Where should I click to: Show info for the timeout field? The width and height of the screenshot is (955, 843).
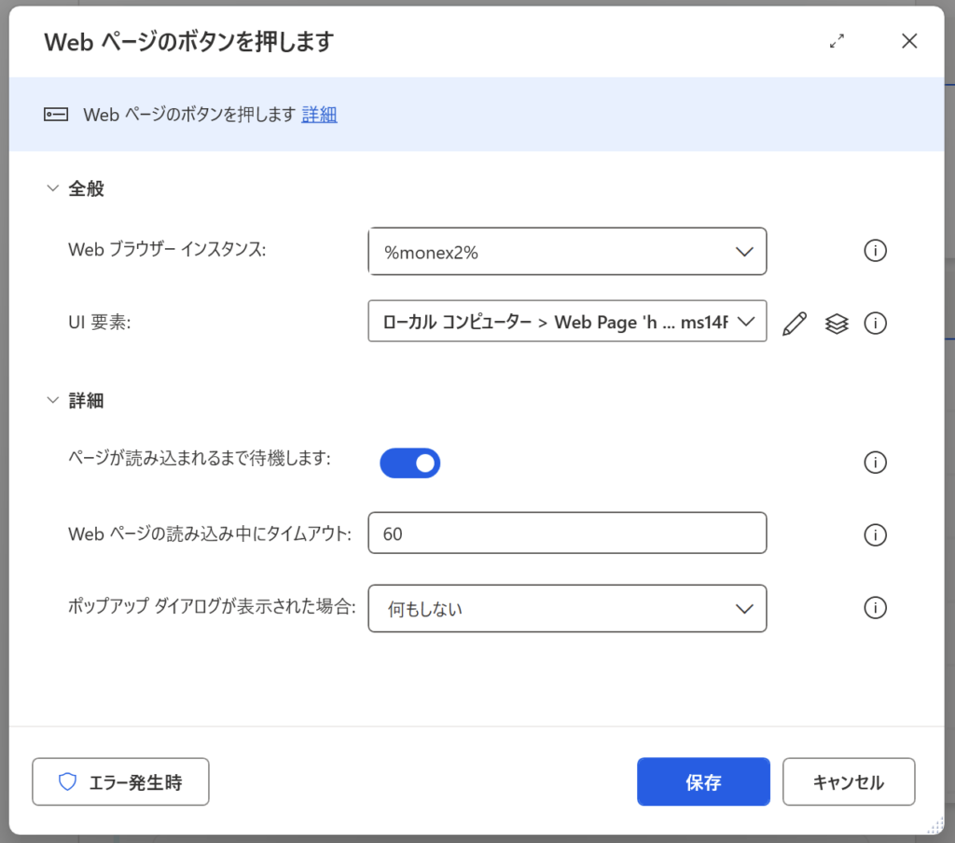tap(875, 534)
